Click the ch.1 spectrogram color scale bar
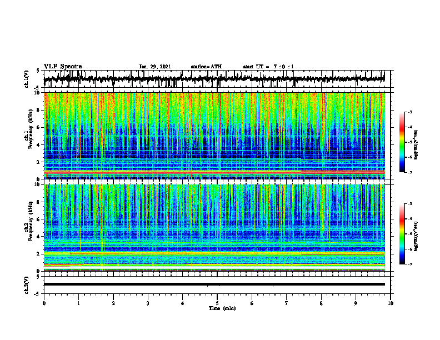 pos(402,142)
